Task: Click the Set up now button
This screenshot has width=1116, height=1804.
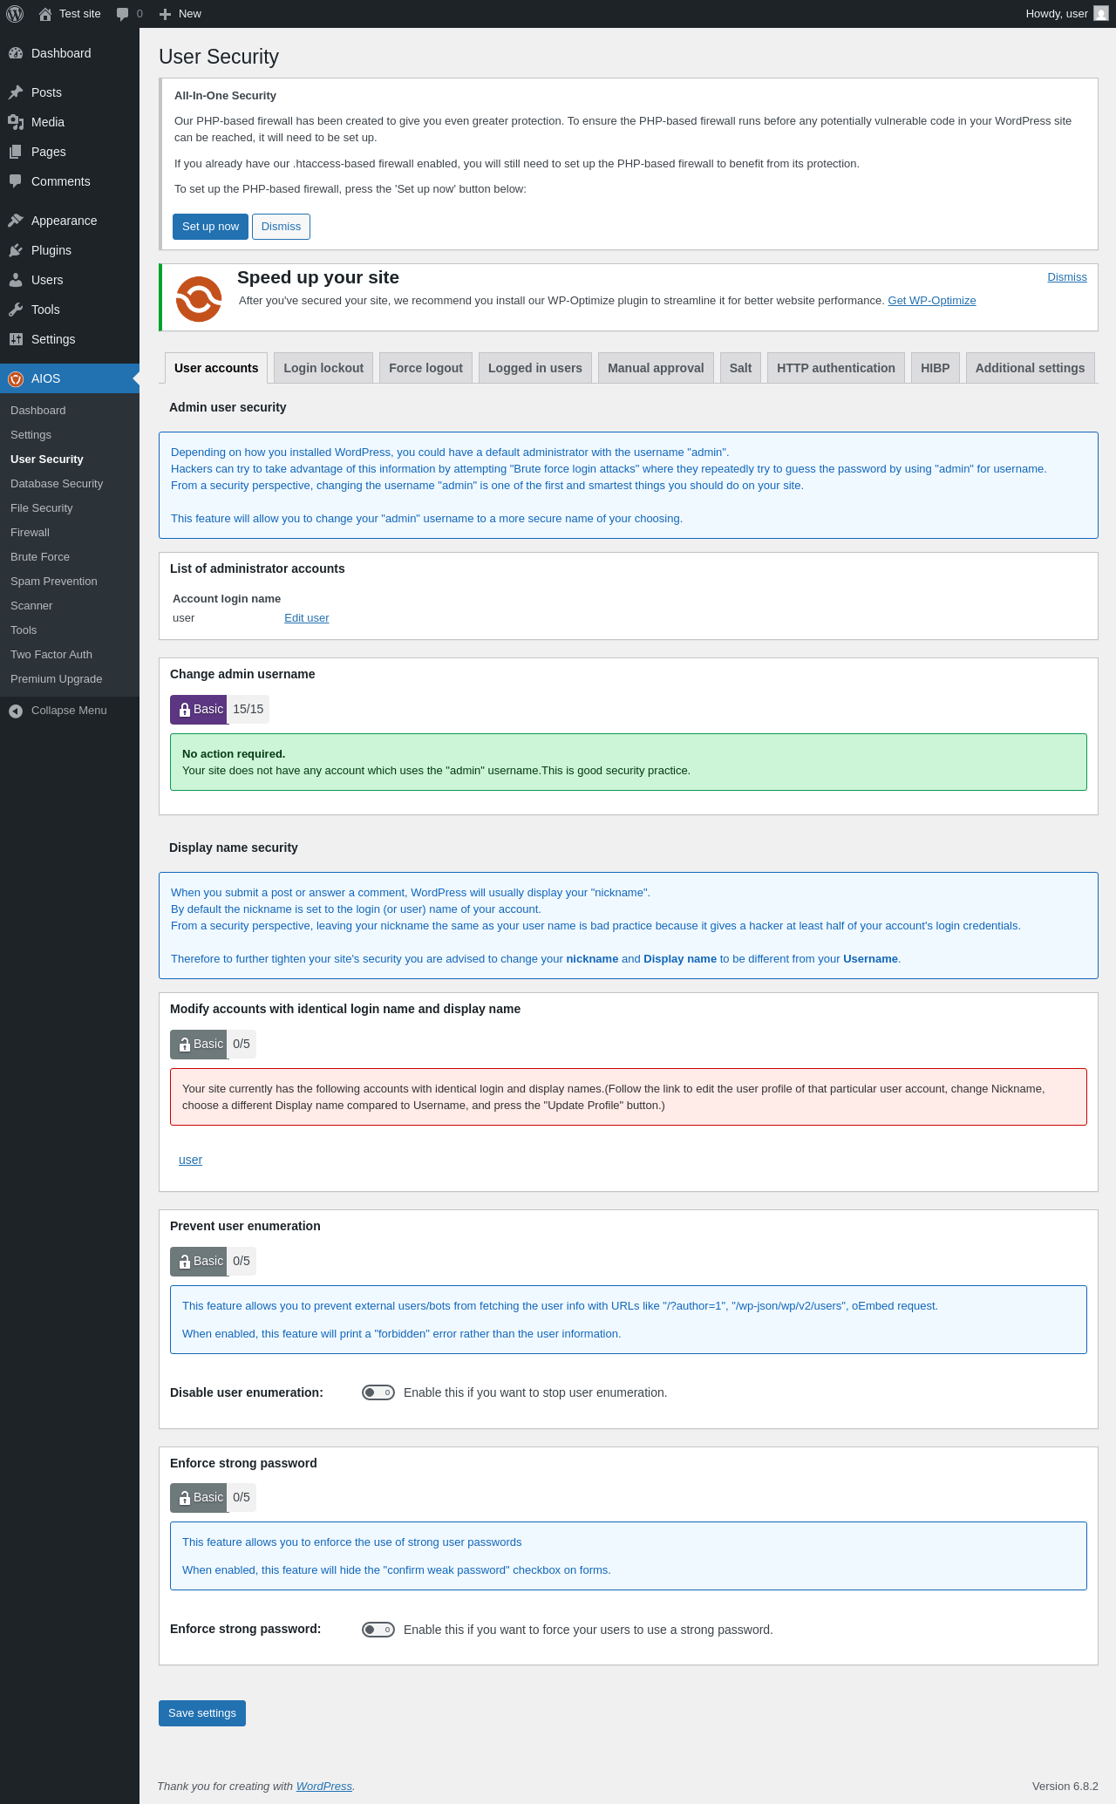Action: tap(210, 227)
